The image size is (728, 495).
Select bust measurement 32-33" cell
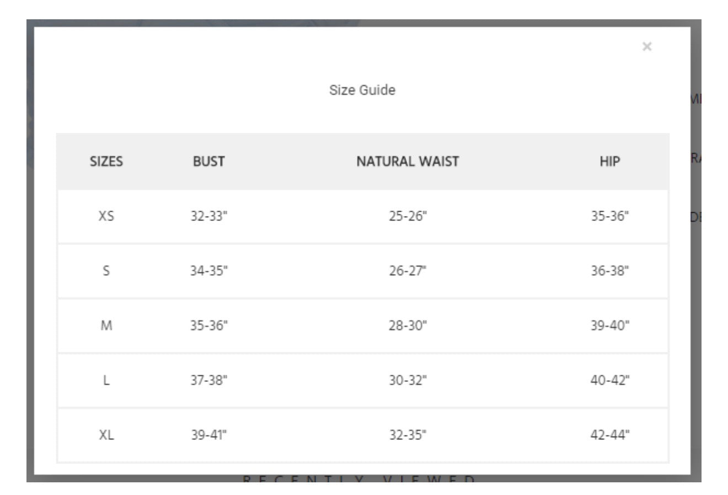click(209, 216)
